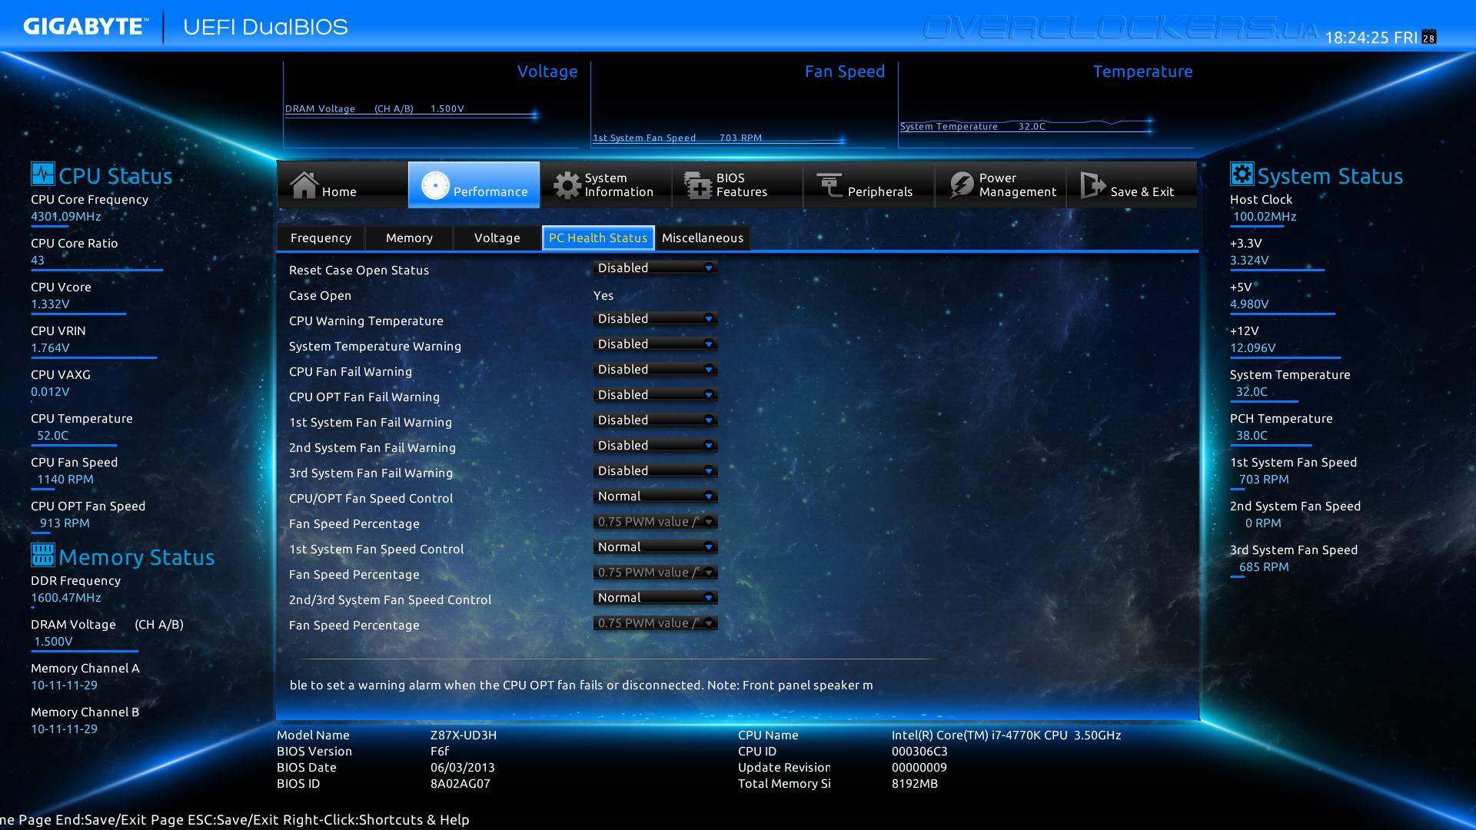Click PWM value under 2nd/3rd System Fan Speed Control
Screen dimensions: 1476x830
click(x=656, y=623)
